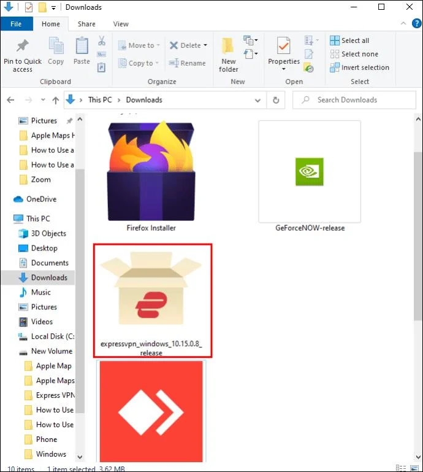Click in the Search Downloads field
423x472 pixels.
(354, 100)
